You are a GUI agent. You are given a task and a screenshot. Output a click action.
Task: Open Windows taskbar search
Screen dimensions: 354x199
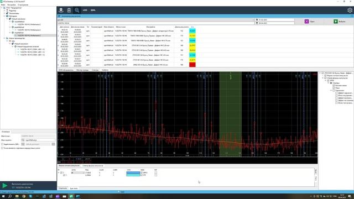(x=10, y=196)
